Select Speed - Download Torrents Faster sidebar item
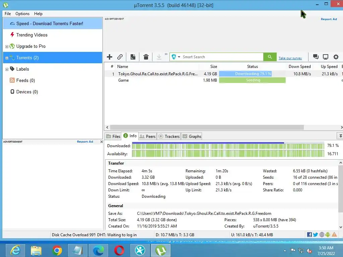The height and width of the screenshot is (257, 343). point(53,24)
